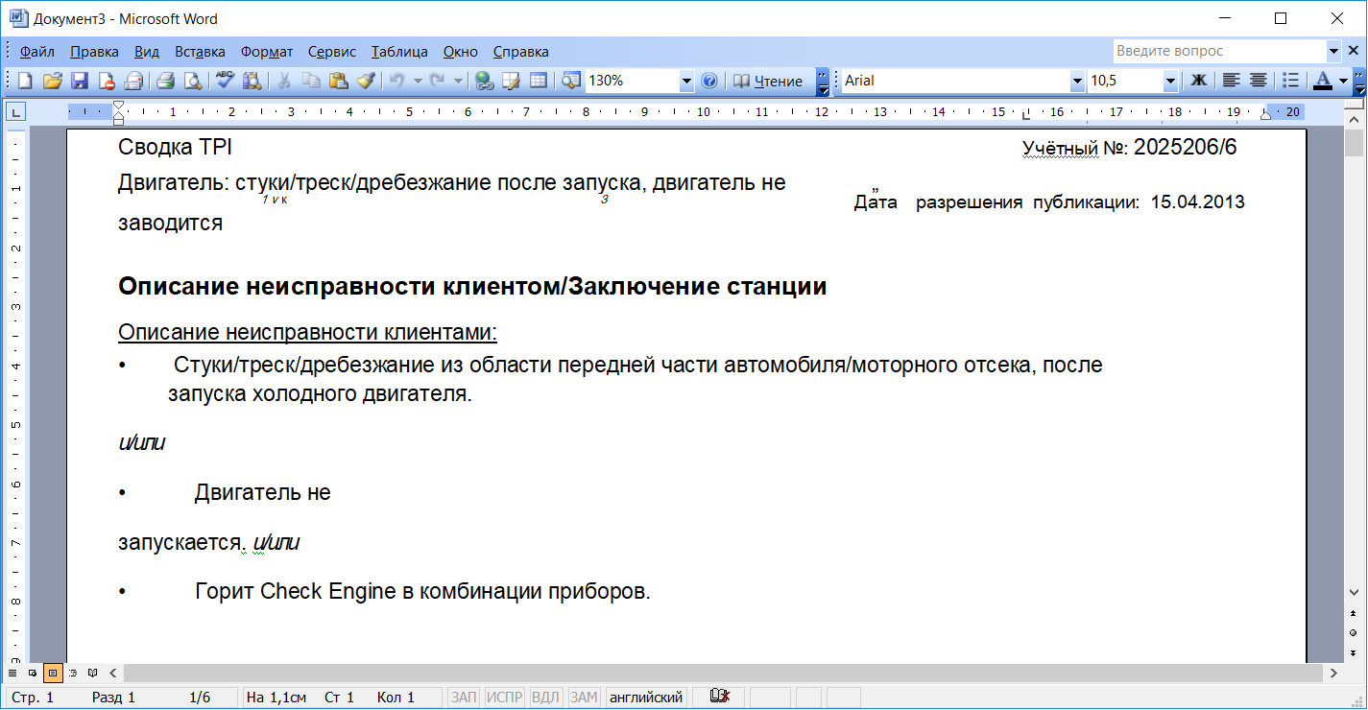The image size is (1368, 710).
Task: Open the Word help question mark icon
Action: coord(709,82)
